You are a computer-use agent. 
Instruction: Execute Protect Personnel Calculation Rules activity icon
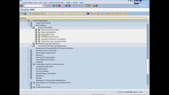click(x=39, y=41)
